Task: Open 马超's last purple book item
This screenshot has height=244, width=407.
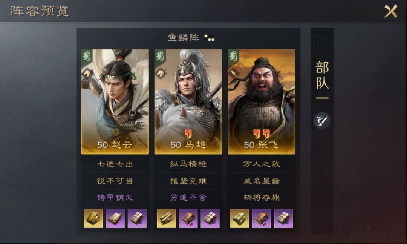Action: click(210, 218)
